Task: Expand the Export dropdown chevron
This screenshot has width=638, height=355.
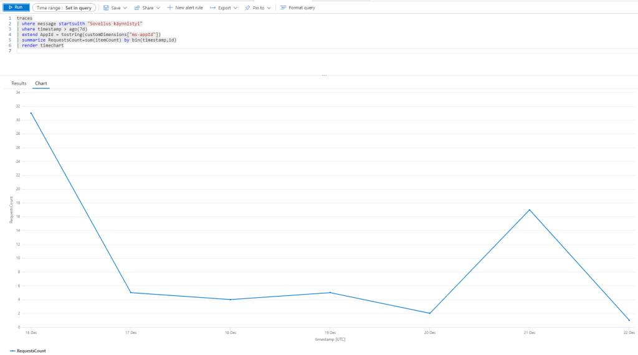Action: pyautogui.click(x=235, y=8)
